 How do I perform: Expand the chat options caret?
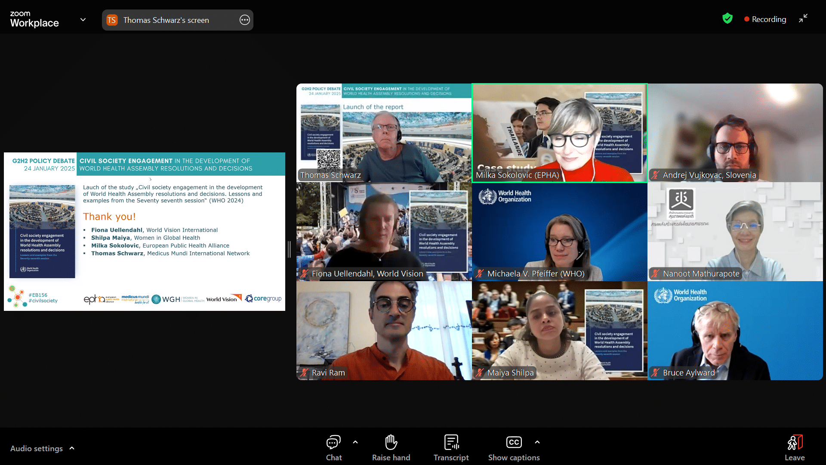(x=355, y=442)
